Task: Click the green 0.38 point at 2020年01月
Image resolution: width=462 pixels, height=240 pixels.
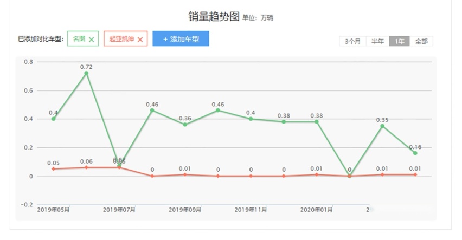Action: coord(317,121)
